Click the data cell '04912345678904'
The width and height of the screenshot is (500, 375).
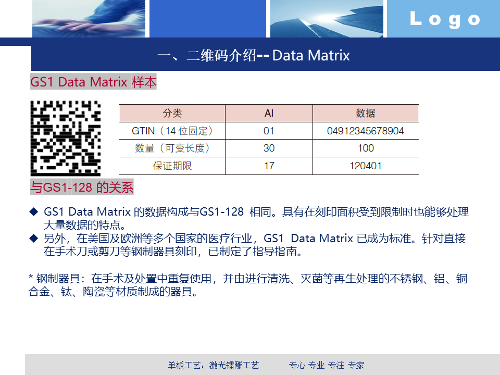[x=366, y=131]
